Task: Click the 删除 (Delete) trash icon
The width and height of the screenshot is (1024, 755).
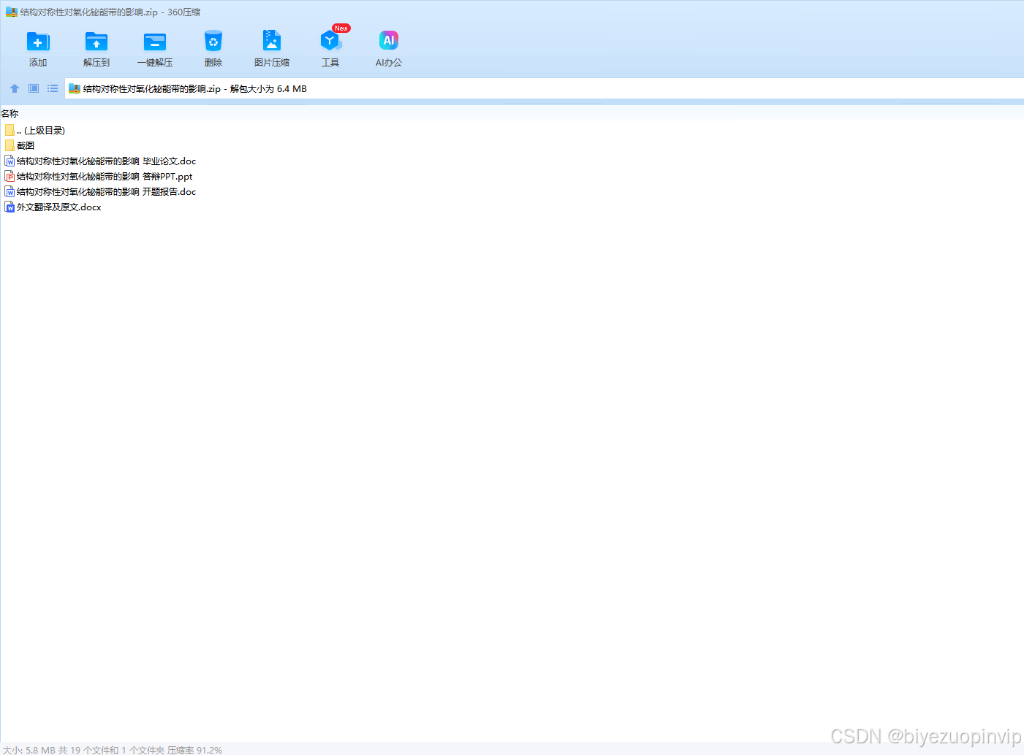Action: [213, 42]
